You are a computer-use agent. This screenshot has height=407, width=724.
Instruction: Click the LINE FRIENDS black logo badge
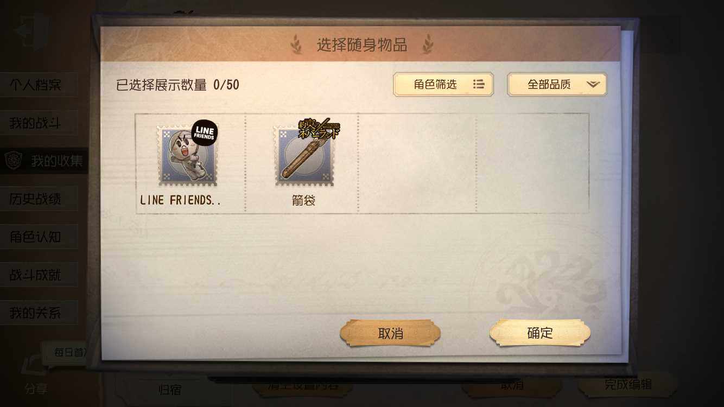point(204,133)
